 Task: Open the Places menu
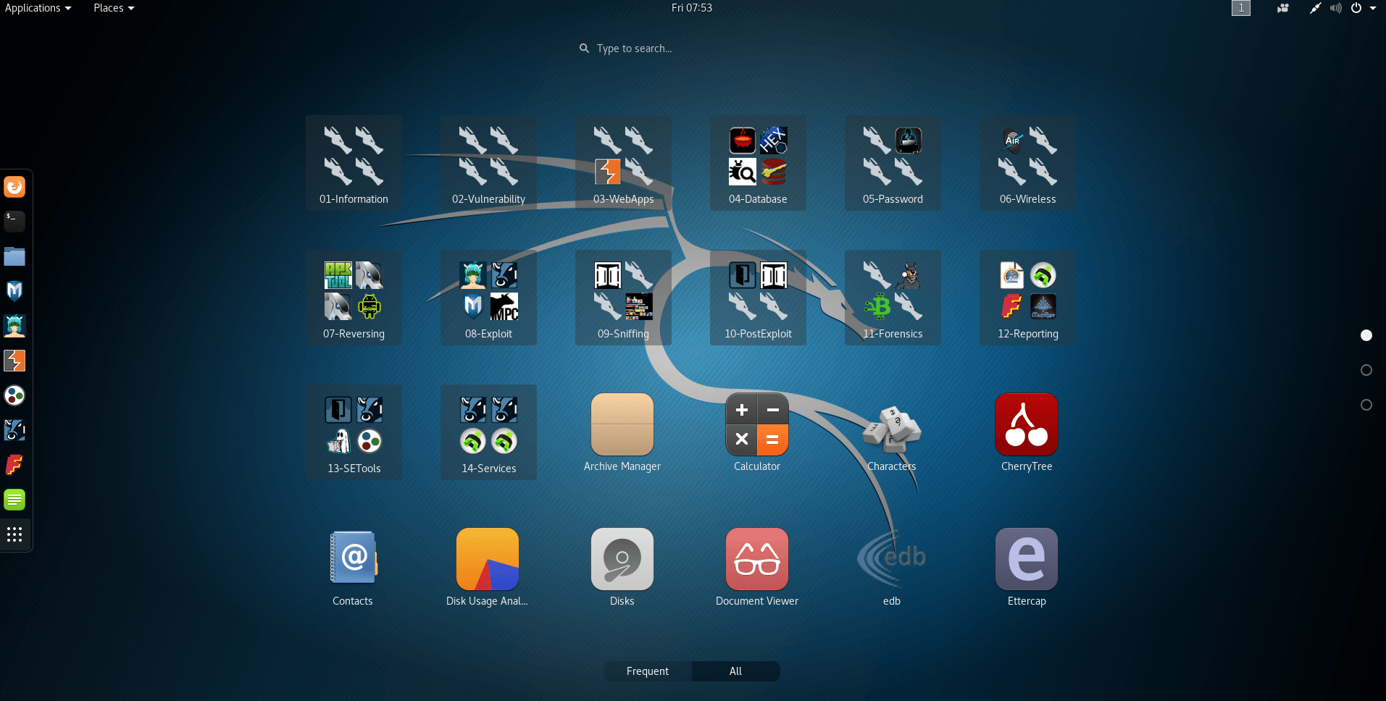tap(114, 8)
